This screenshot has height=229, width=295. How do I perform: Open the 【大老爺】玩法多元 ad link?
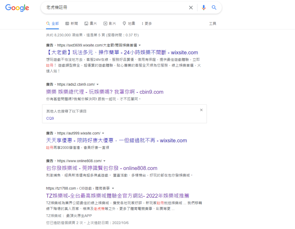click(x=122, y=52)
